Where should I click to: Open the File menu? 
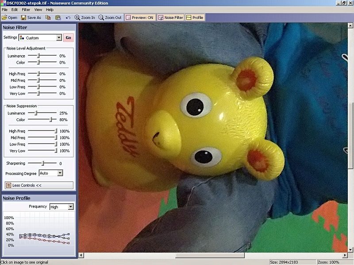(4, 10)
